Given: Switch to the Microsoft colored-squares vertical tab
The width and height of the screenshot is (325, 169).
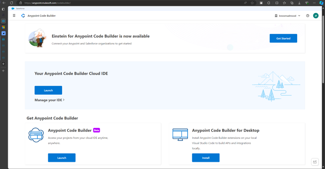Looking at the screenshot, I should 3,27.
